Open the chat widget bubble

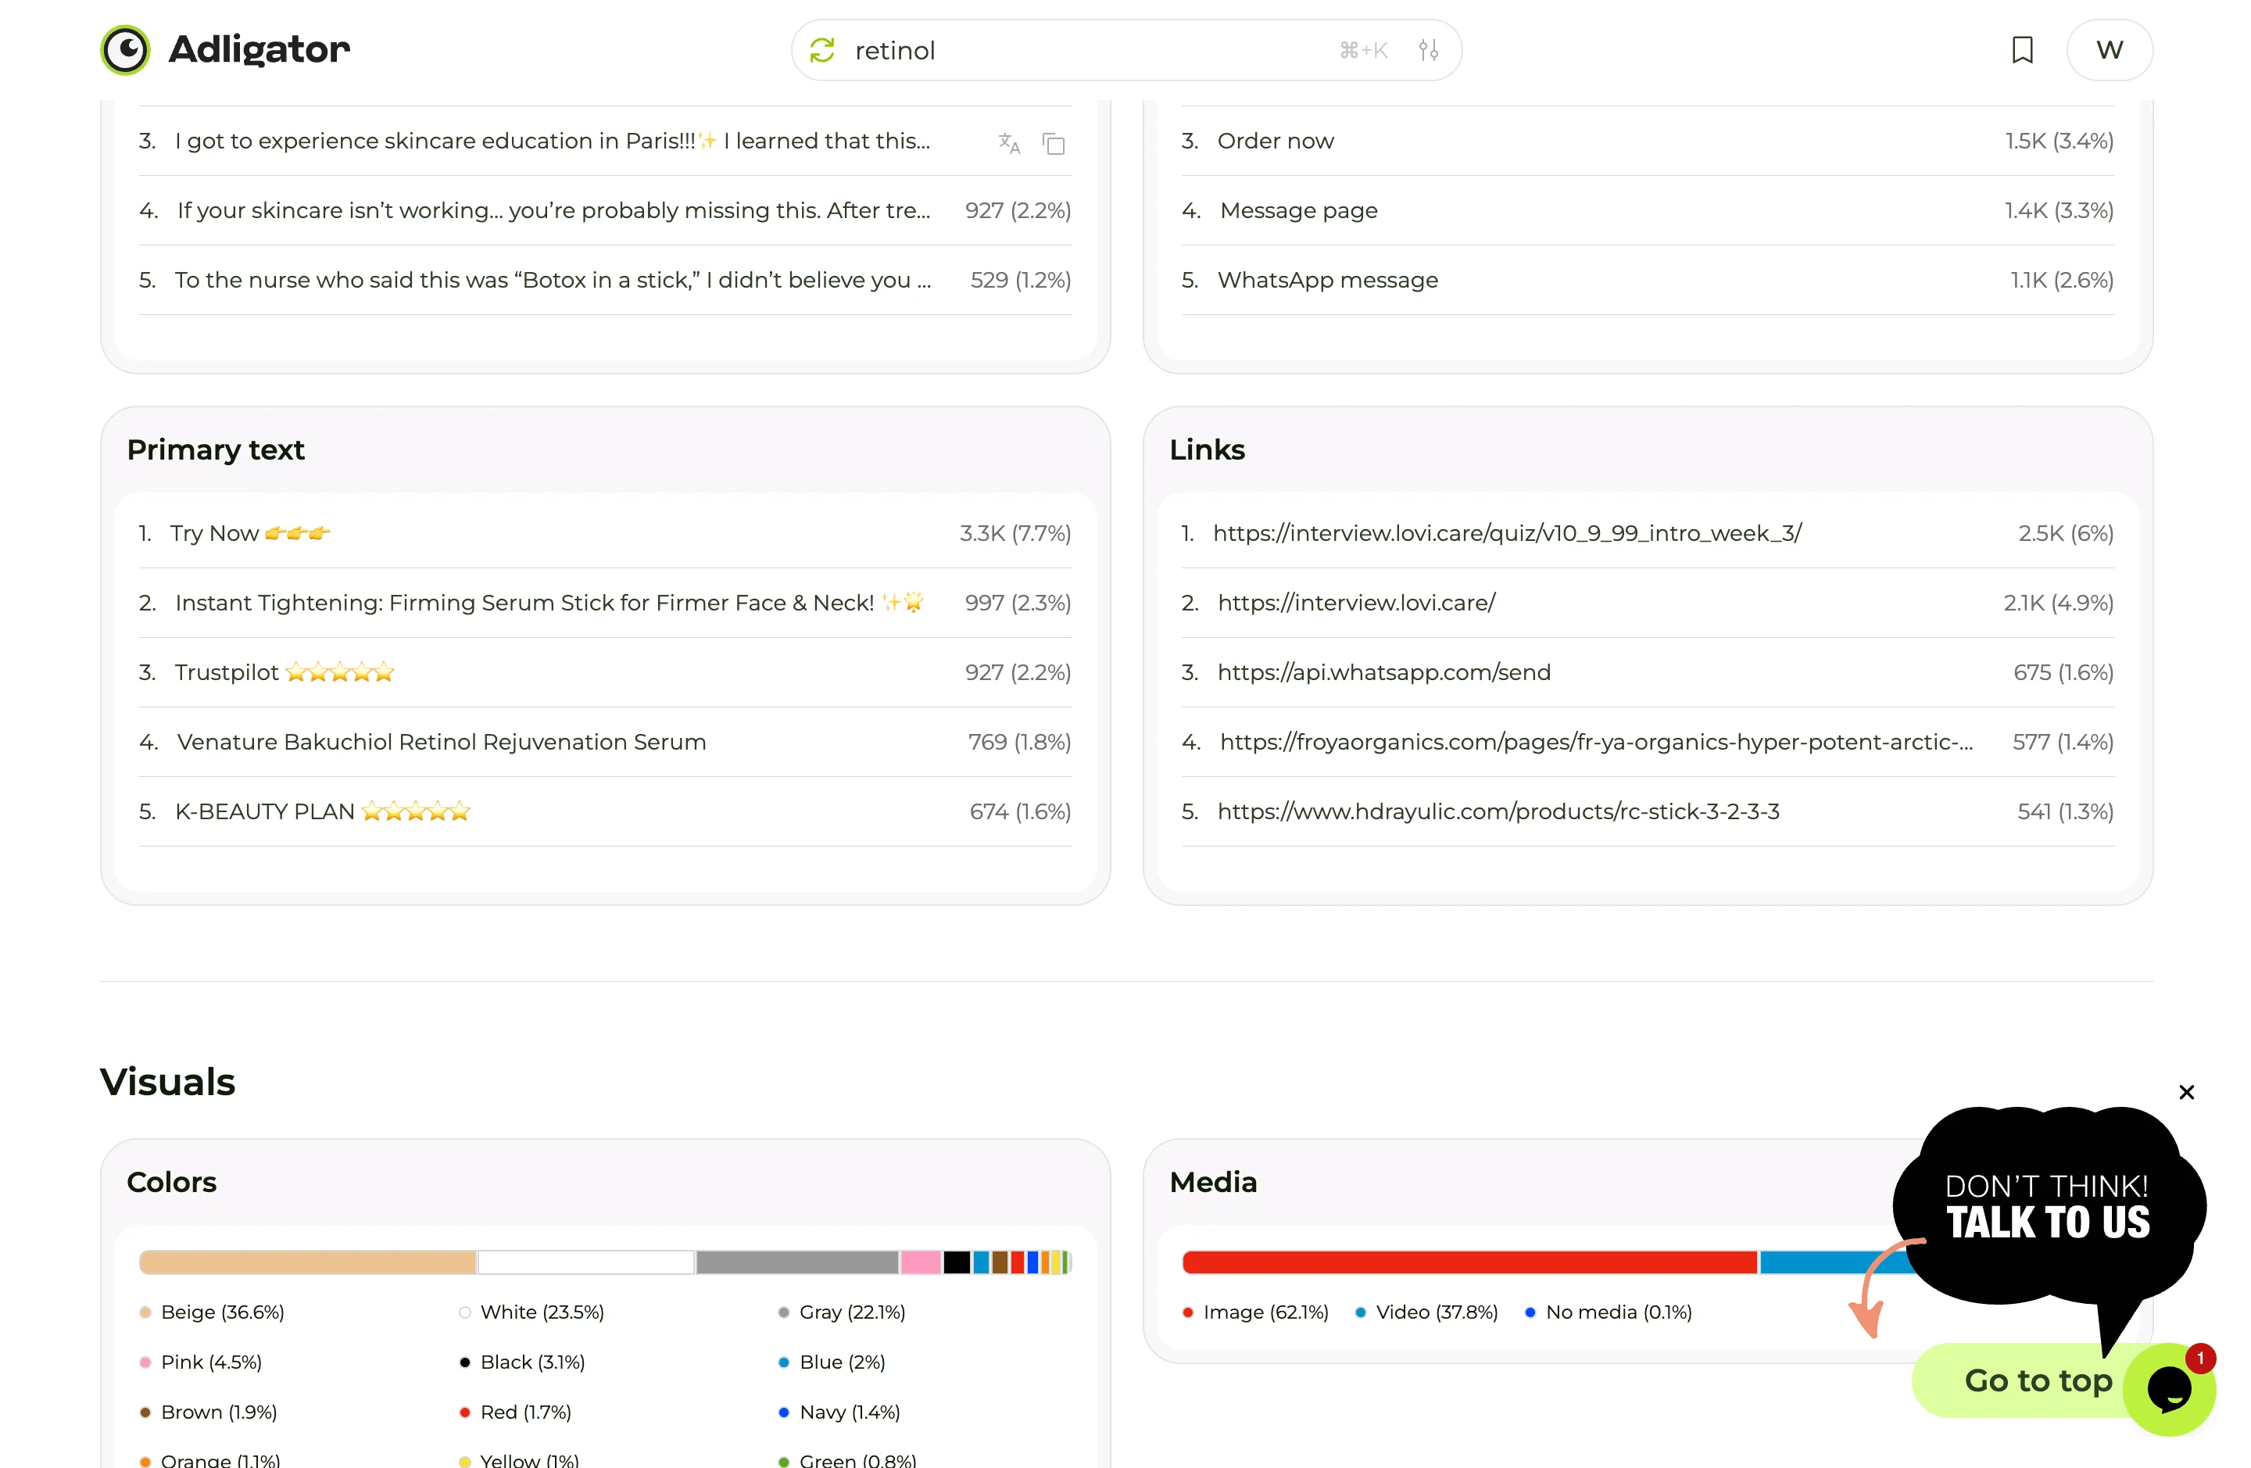2169,1388
